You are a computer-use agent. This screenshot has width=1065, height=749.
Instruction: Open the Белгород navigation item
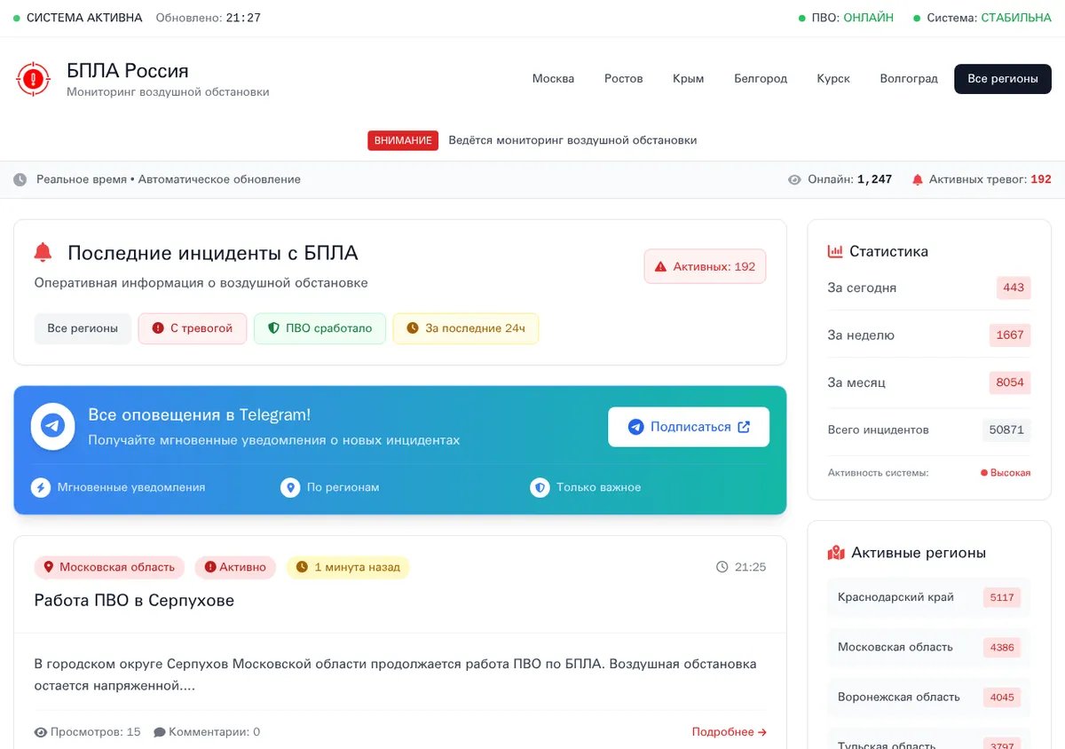tap(761, 79)
